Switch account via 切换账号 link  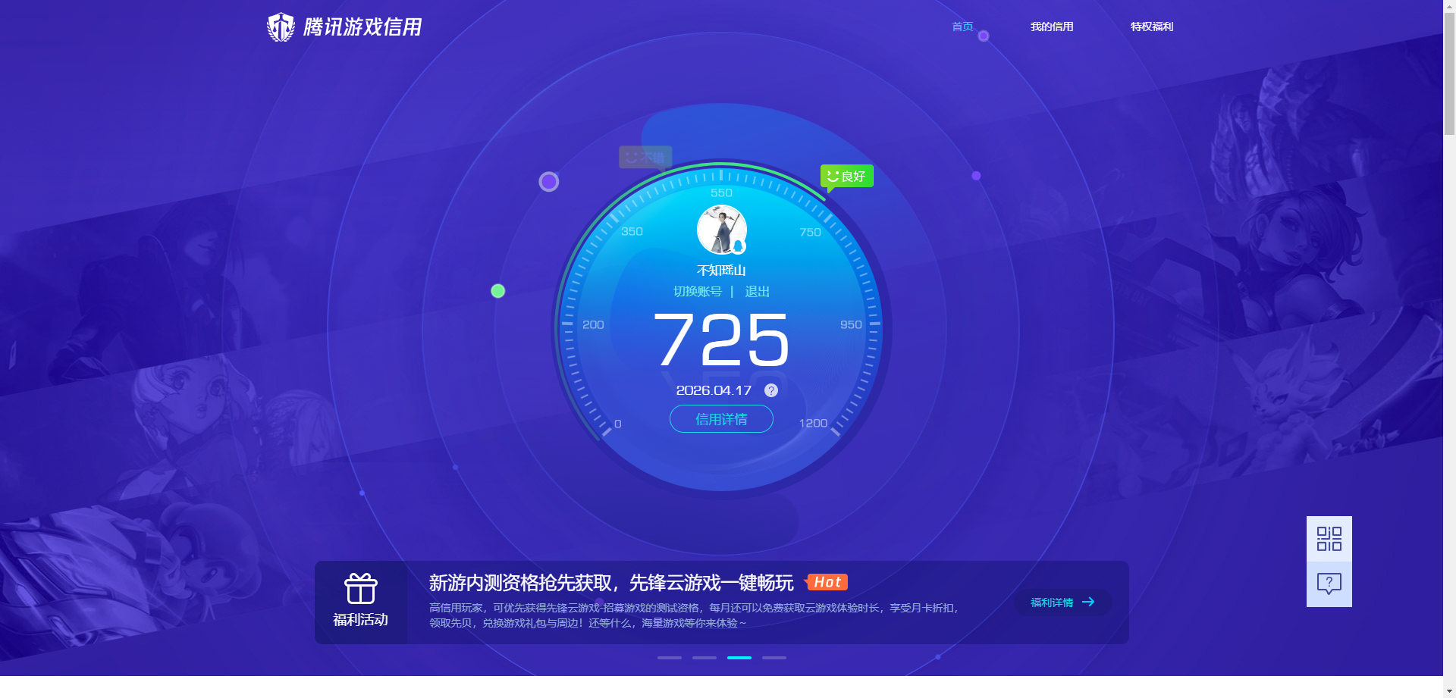point(700,291)
